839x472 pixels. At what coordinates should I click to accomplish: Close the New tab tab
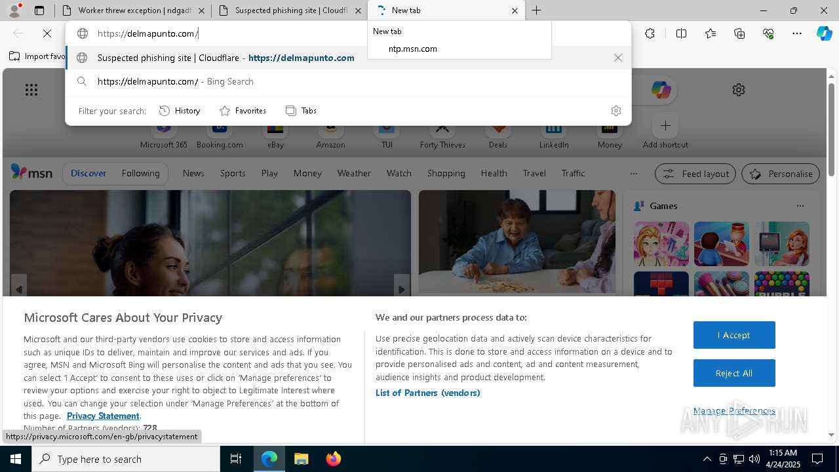click(x=515, y=10)
